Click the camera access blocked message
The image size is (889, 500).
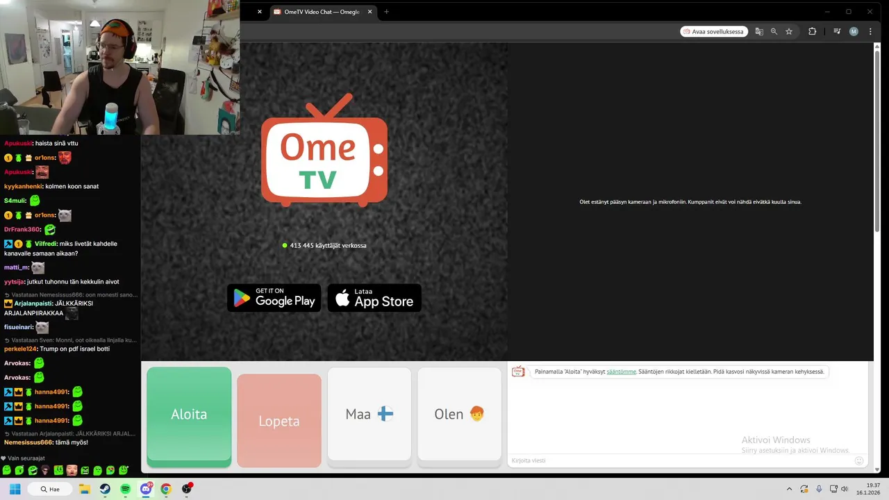tap(690, 202)
